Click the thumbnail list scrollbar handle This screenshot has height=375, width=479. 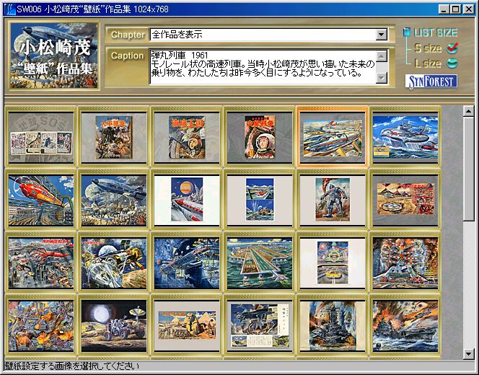point(469,168)
